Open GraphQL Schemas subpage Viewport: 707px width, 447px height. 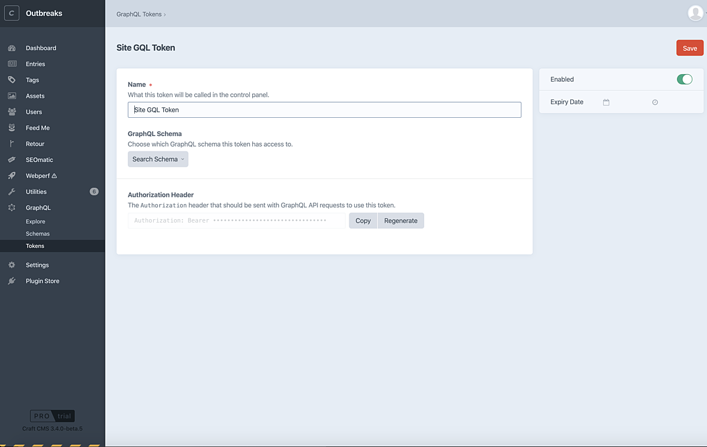pos(38,234)
